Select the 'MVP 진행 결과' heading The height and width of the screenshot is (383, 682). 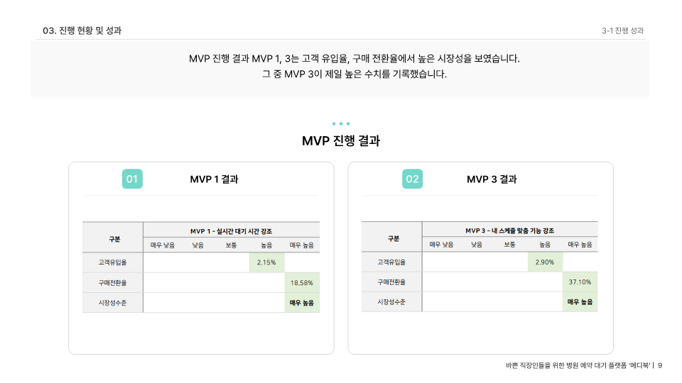click(341, 140)
